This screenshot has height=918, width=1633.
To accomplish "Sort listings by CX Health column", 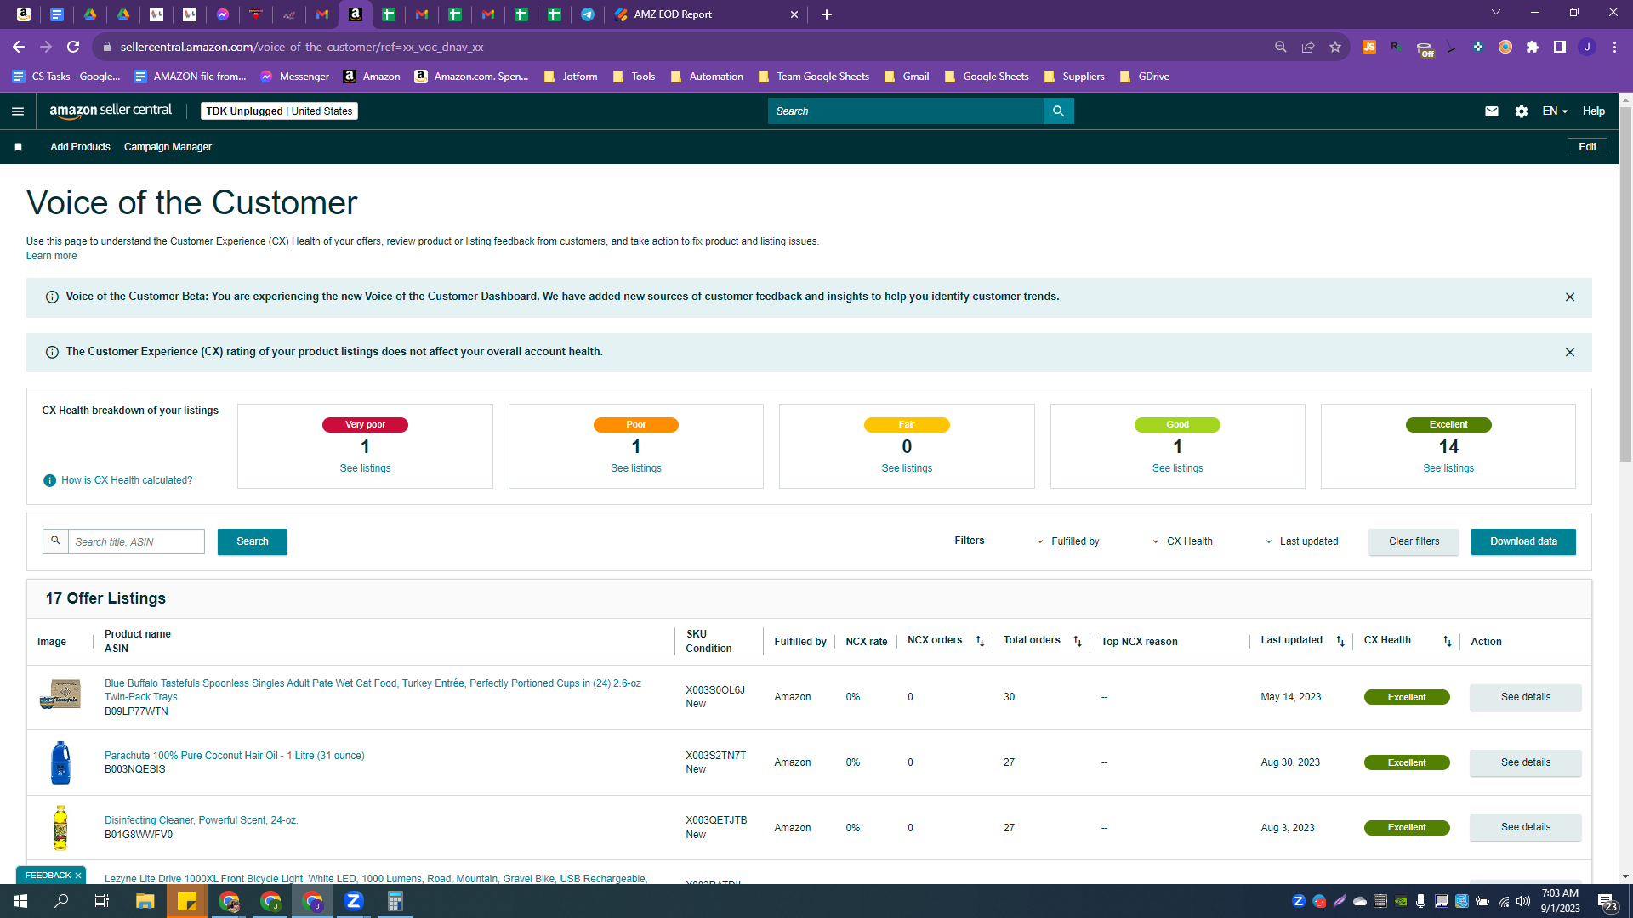I will point(1448,642).
